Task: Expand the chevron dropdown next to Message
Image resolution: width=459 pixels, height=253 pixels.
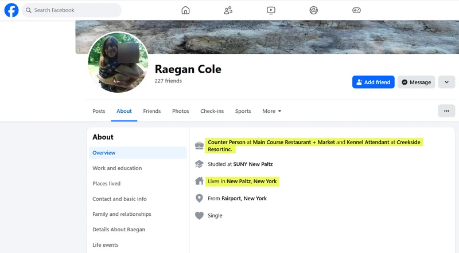Action: pos(446,82)
